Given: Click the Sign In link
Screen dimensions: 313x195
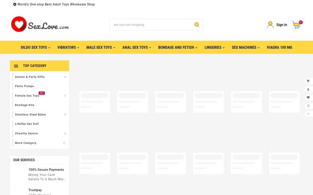Looking at the screenshot, I should (x=282, y=25).
